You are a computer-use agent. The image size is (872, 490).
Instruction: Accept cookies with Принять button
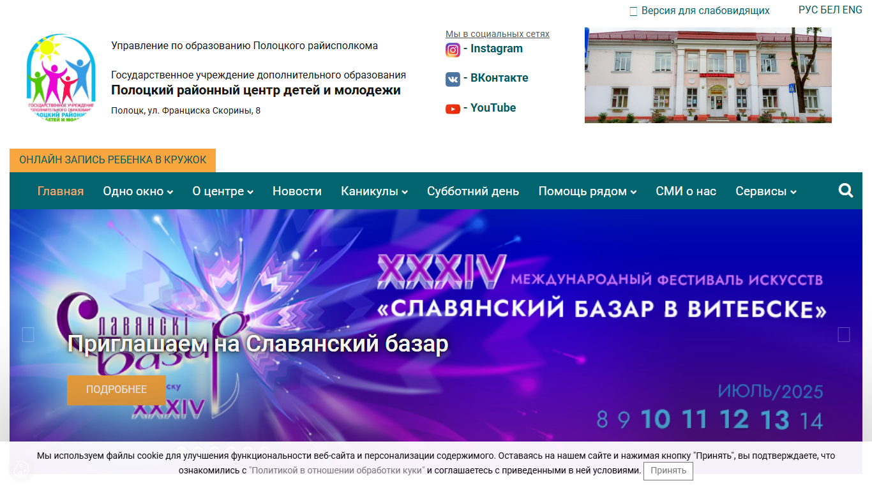[668, 471]
